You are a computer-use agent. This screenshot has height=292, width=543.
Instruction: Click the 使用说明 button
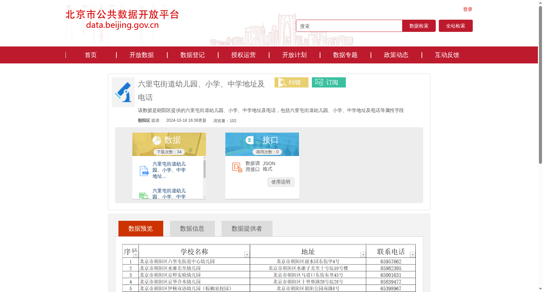281,182
